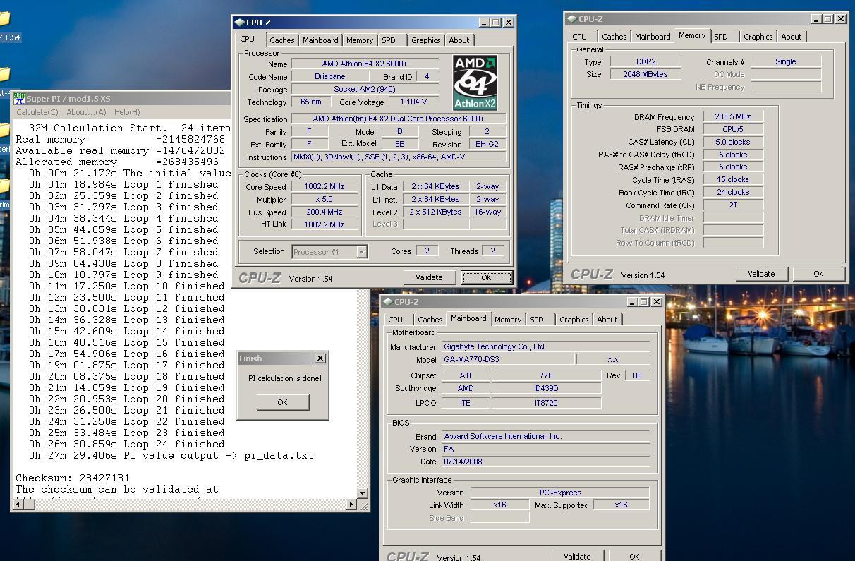Screen dimensions: 855x561
Task: Select SPD tab in Memory window
Action: coord(721,37)
